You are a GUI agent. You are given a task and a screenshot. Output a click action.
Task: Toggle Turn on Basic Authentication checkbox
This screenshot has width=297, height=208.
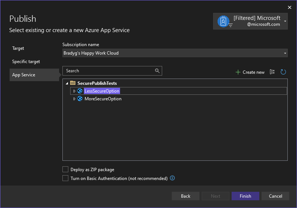(x=65, y=178)
